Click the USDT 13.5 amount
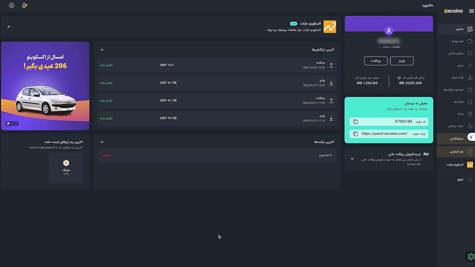This screenshot has width=475, height=267. [167, 65]
